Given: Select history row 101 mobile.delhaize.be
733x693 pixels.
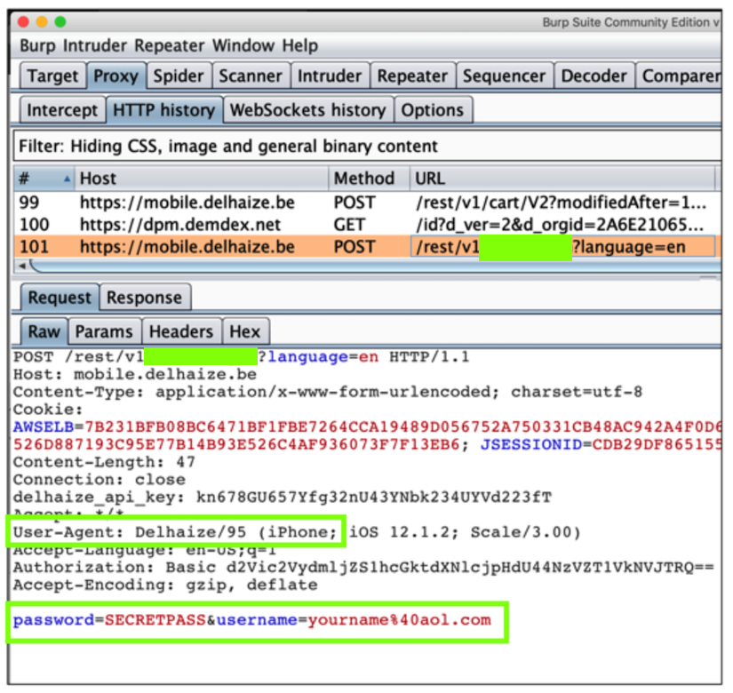Looking at the screenshot, I should point(368,247).
